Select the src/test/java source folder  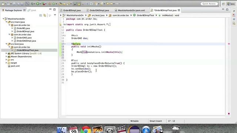click(x=17, y=44)
